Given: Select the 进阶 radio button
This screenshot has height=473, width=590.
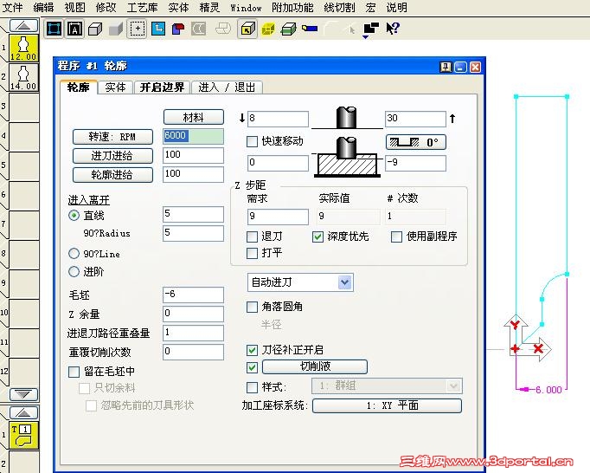Looking at the screenshot, I should click(x=74, y=271).
